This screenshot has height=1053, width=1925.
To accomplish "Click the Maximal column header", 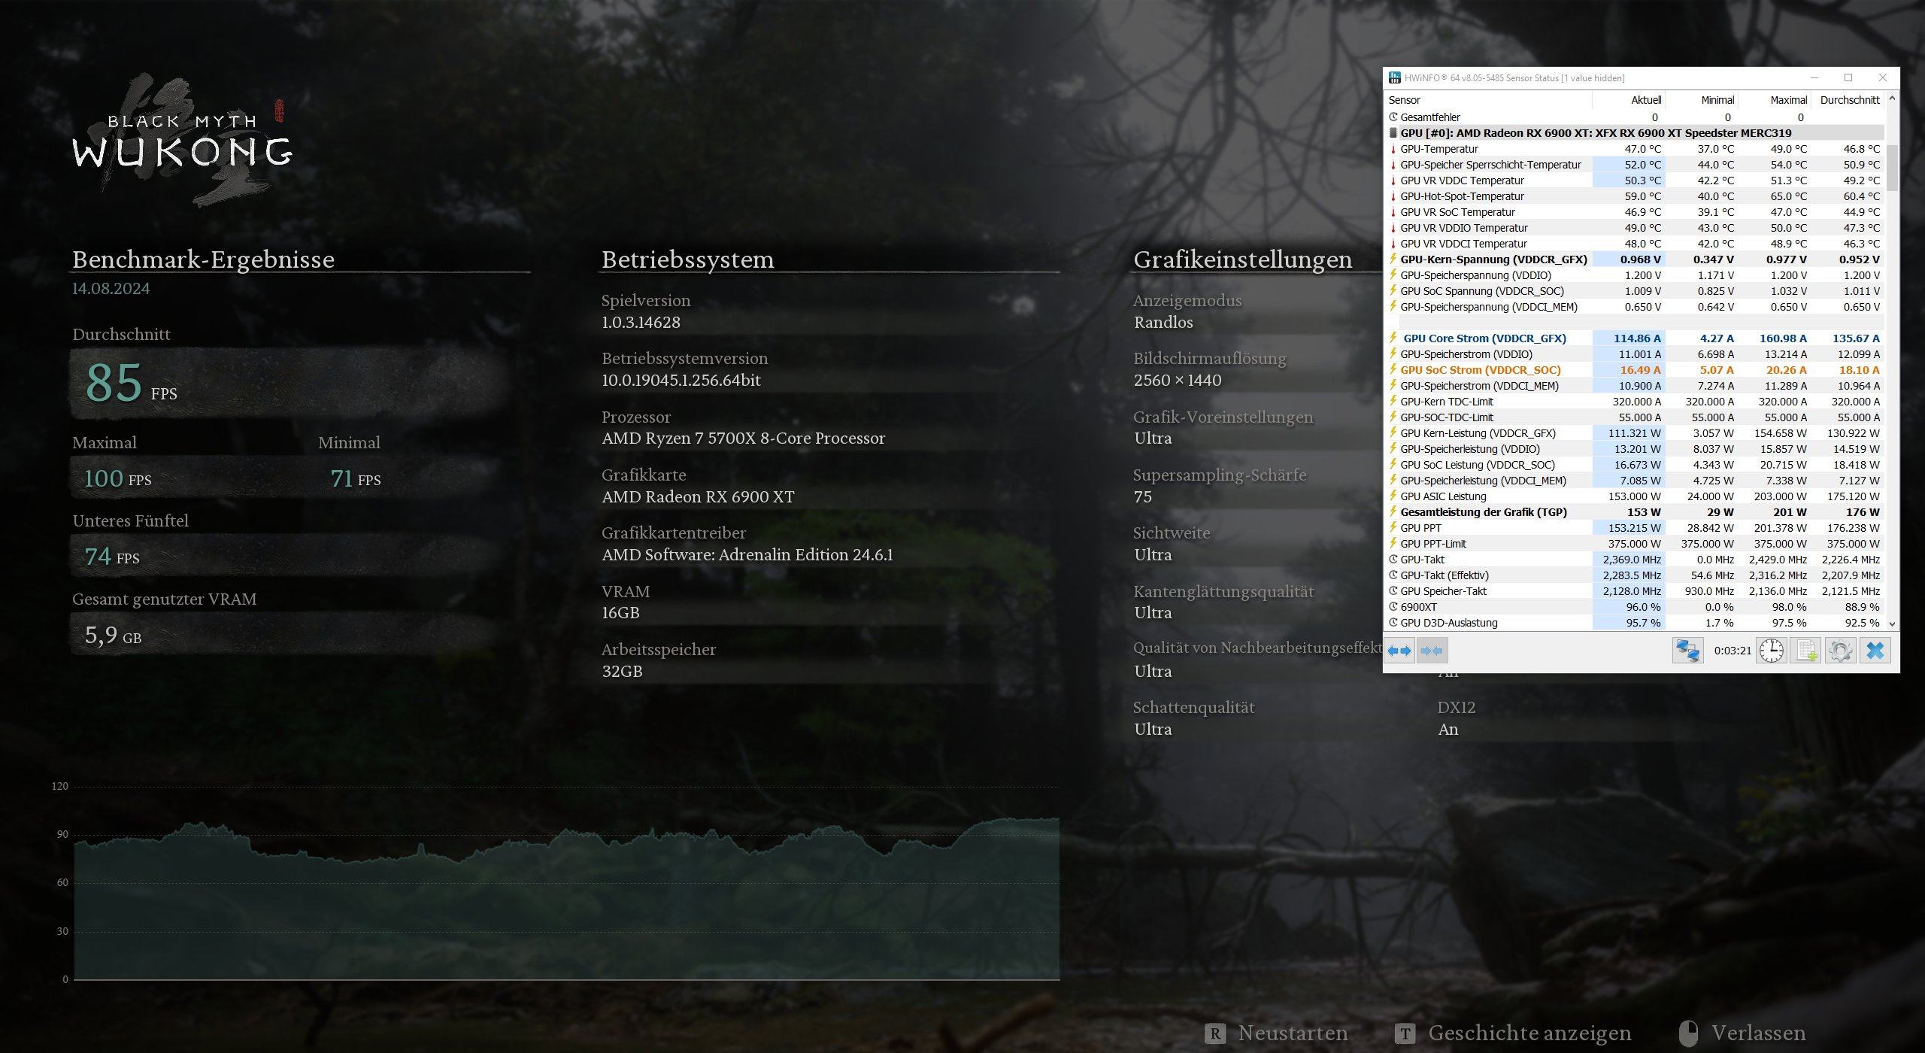I will pyautogui.click(x=1788, y=100).
